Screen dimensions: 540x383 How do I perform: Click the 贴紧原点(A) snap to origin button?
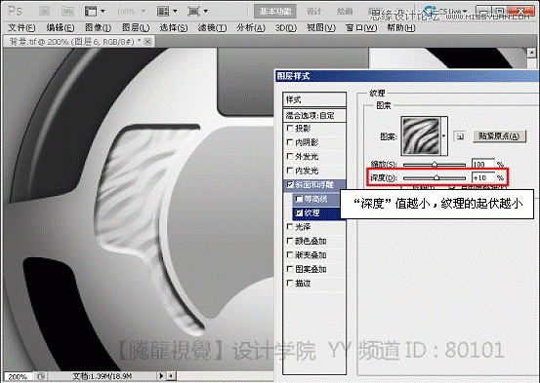coord(499,136)
